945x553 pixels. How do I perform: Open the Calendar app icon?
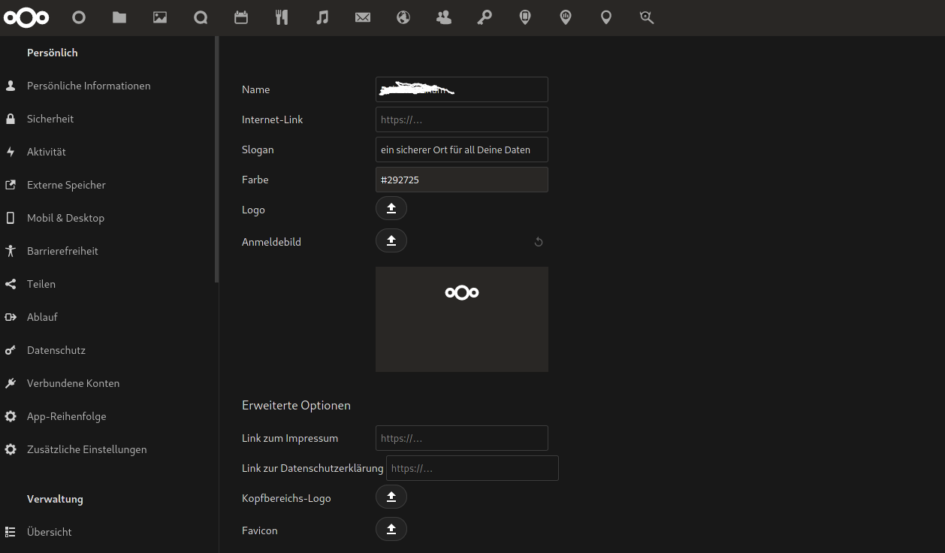(241, 17)
